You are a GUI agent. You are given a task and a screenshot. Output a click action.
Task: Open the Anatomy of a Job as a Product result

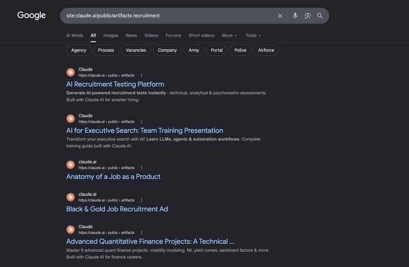pyautogui.click(x=113, y=177)
